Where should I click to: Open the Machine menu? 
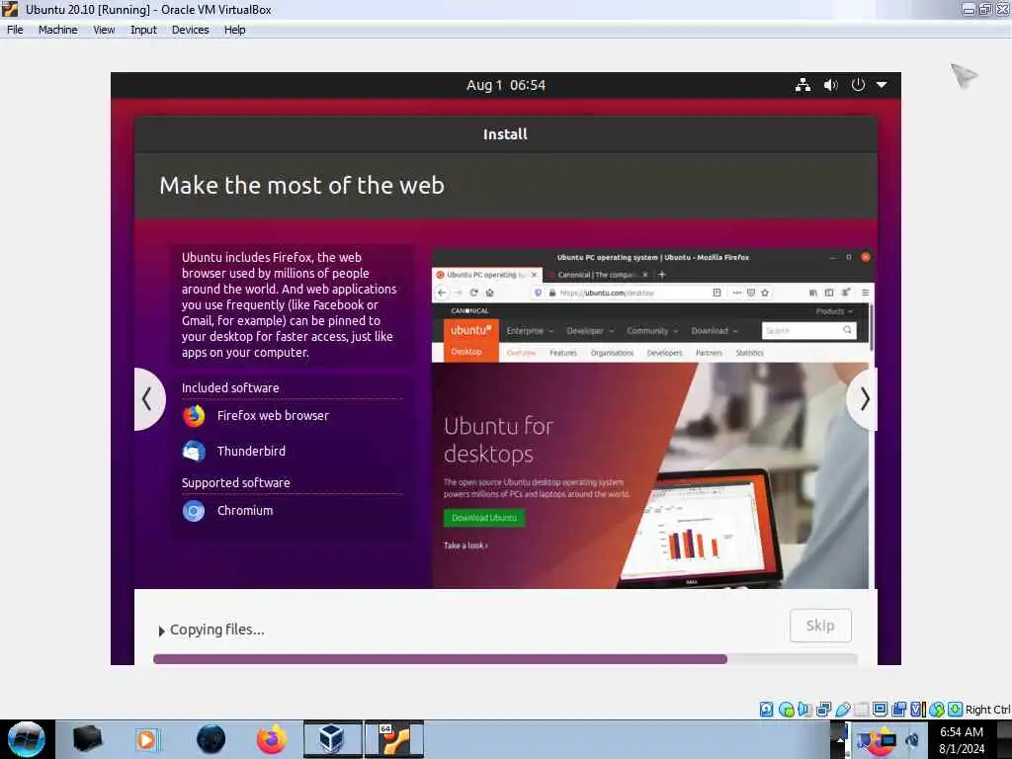tap(57, 30)
